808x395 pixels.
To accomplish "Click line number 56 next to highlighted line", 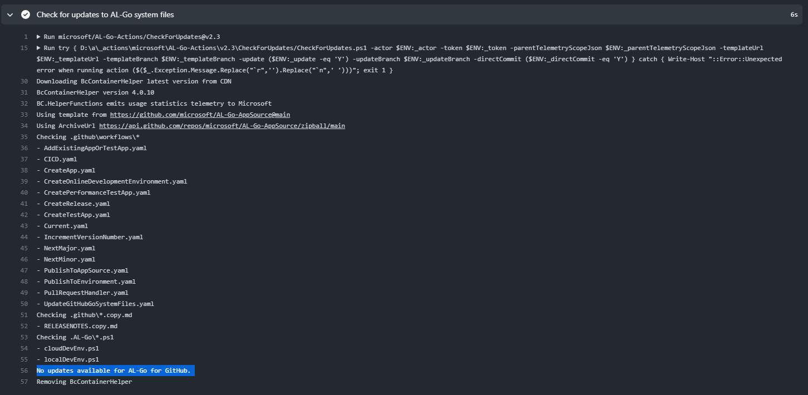I will click(x=24, y=370).
